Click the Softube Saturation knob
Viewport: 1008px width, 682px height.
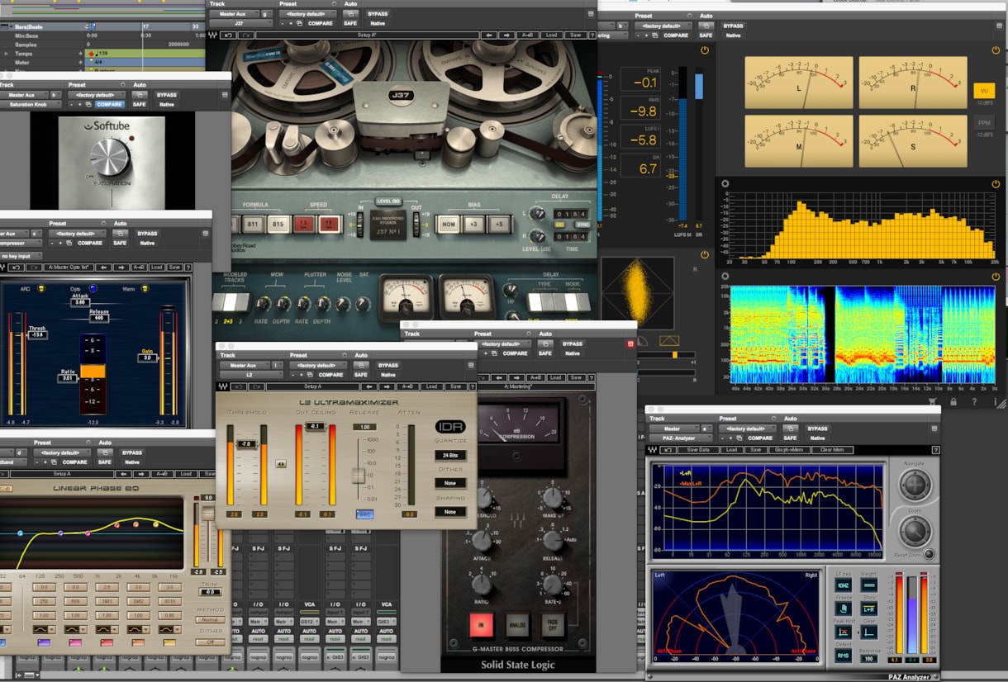111,157
